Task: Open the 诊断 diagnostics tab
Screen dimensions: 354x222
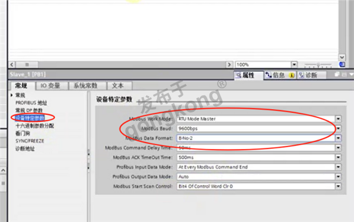Action: click(311, 75)
